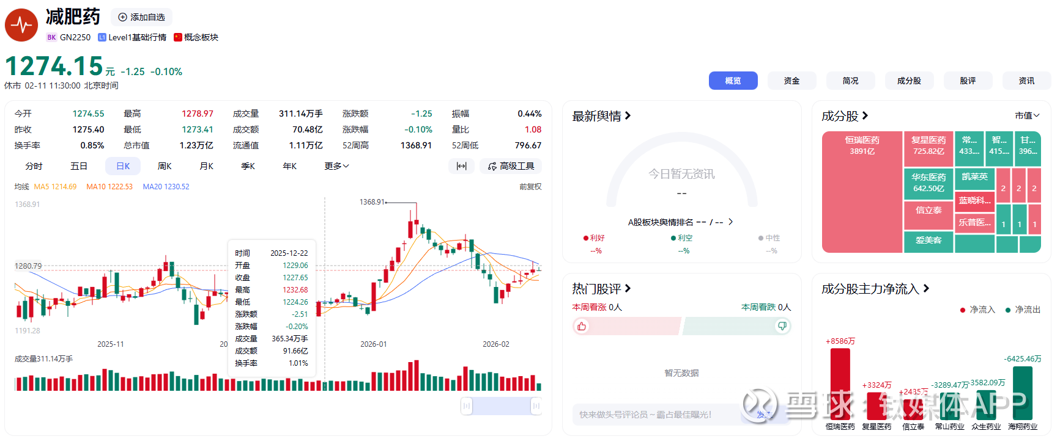Open the 高级工具 advanced tools icon
The height and width of the screenshot is (439, 1060).
tap(492, 166)
